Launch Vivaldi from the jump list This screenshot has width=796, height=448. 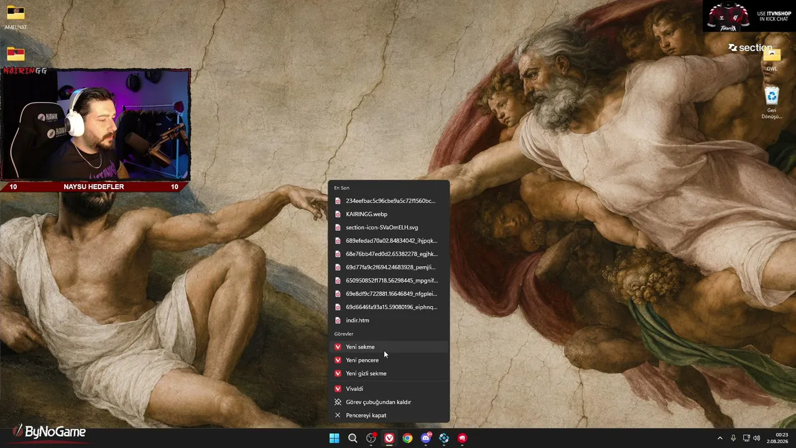(389, 388)
